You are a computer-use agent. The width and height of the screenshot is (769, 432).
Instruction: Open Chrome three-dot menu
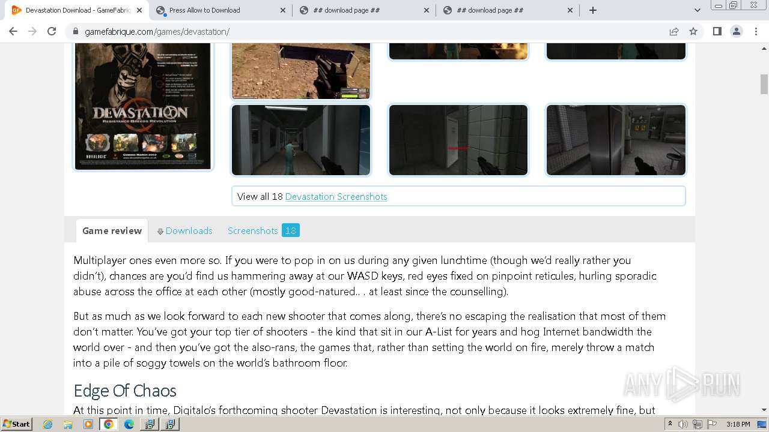pos(756,31)
